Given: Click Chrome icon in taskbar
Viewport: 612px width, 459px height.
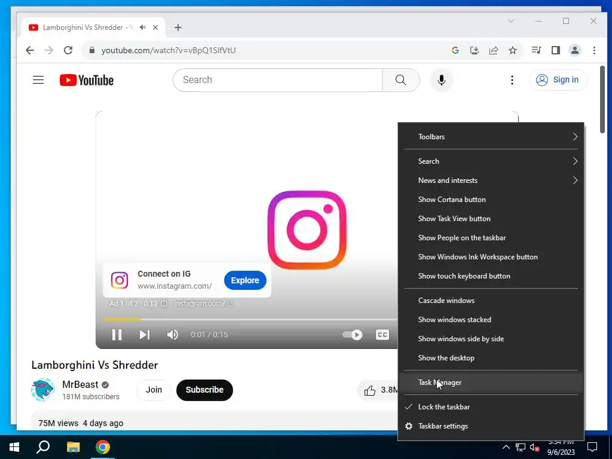Looking at the screenshot, I should click(x=103, y=447).
